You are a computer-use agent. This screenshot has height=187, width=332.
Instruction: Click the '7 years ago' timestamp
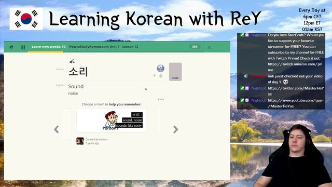point(92,143)
